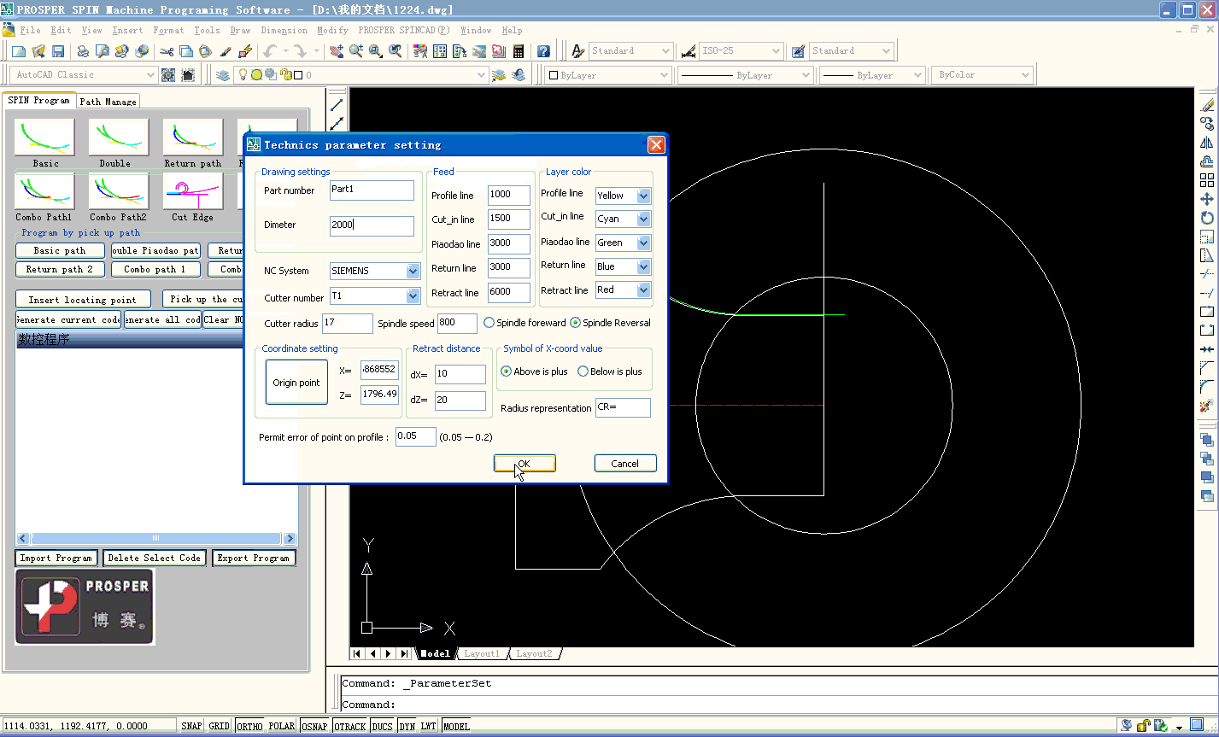This screenshot has height=737, width=1219.
Task: Open the Modify menu
Action: click(x=332, y=30)
